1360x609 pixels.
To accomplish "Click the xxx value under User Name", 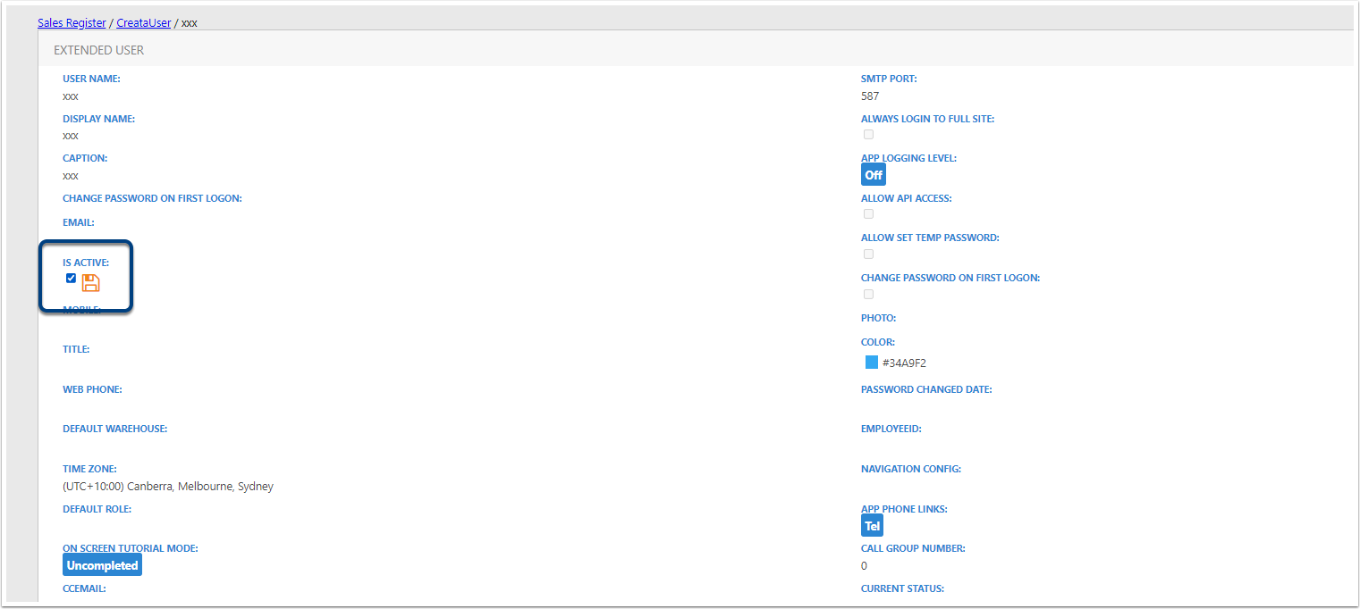I will 71,96.
